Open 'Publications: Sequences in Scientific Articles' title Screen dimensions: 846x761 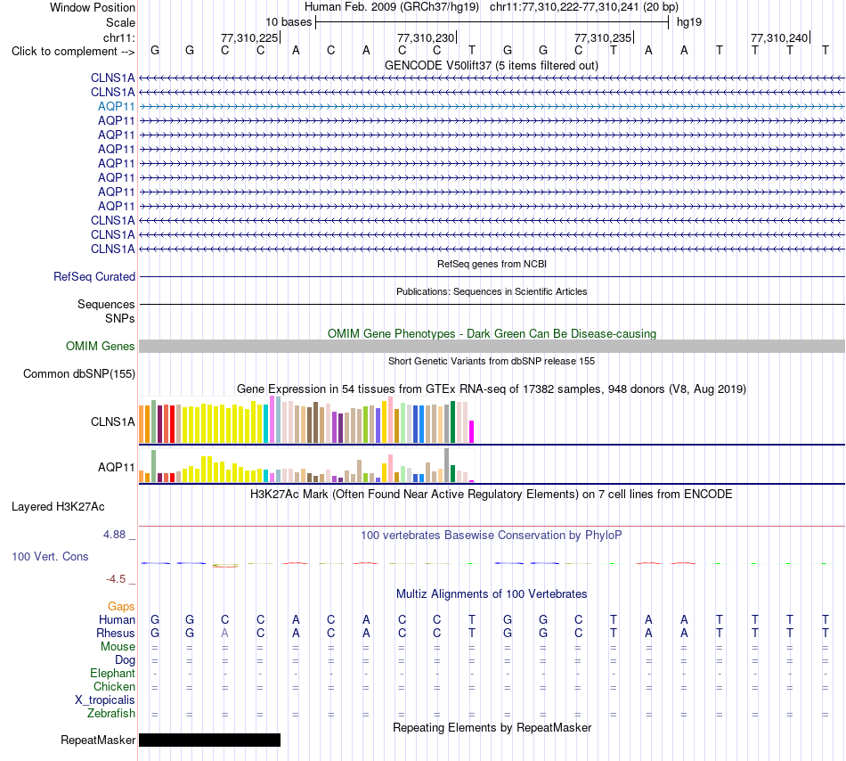click(x=492, y=291)
